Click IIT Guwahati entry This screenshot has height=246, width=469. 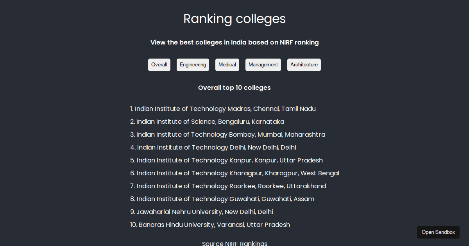[x=226, y=199]
